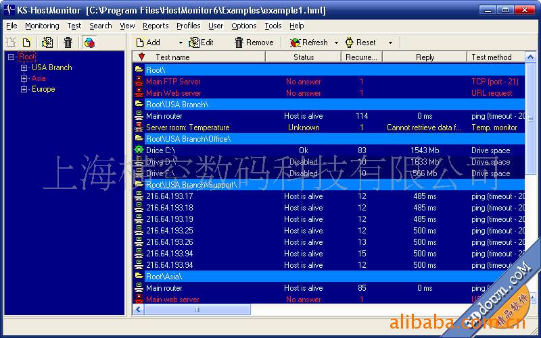Select the 216.64.193.18 test row
This screenshot has height=338, width=541.
329,208
